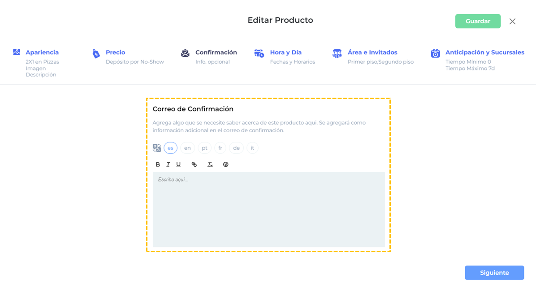Click 'Primer piso,Segundo piso' subtitle
This screenshot has width=536, height=289.
coord(380,62)
